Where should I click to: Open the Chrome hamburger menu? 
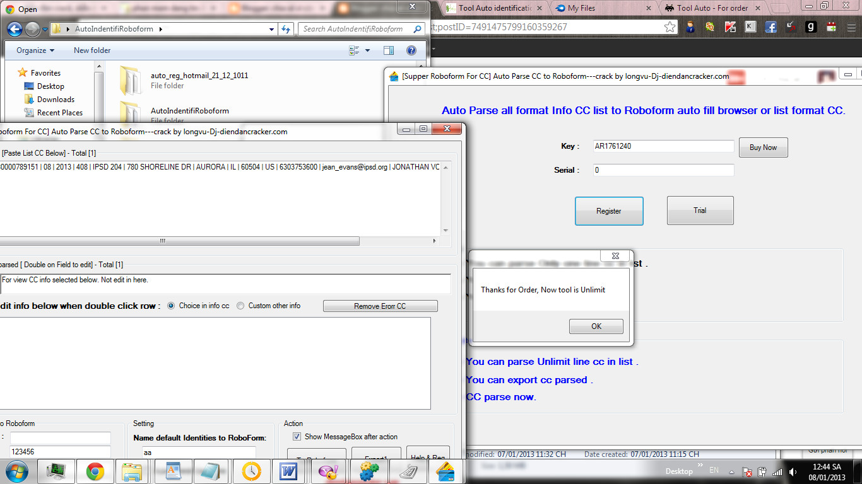(851, 27)
